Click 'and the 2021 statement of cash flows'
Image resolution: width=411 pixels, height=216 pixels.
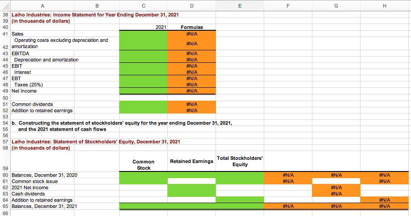click(62, 129)
